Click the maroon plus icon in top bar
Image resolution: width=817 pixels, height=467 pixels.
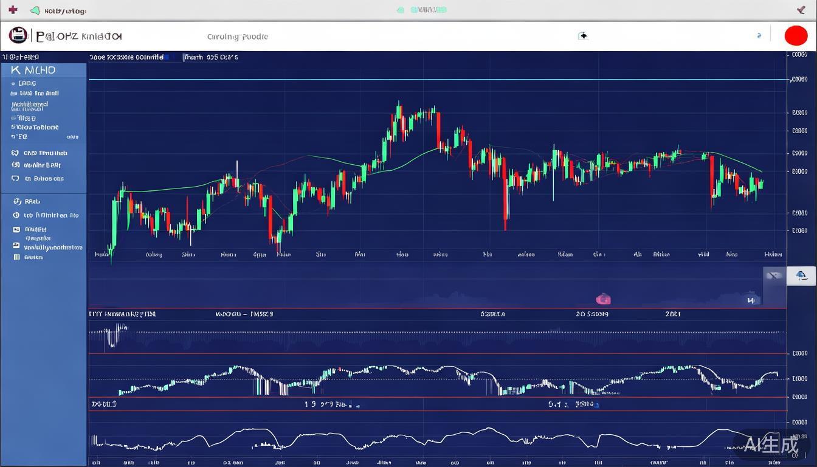[13, 10]
